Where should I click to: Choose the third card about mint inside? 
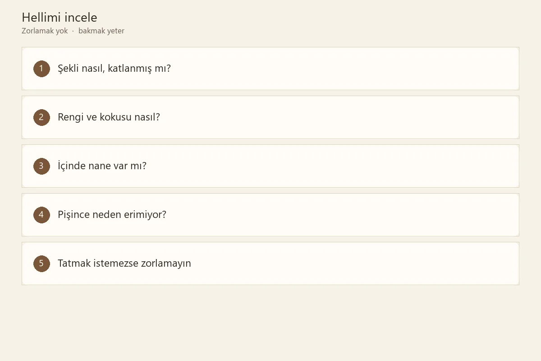click(x=270, y=166)
